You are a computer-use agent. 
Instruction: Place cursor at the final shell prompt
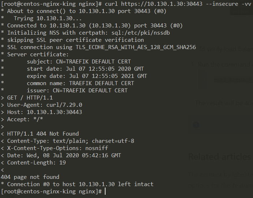coord(105,192)
